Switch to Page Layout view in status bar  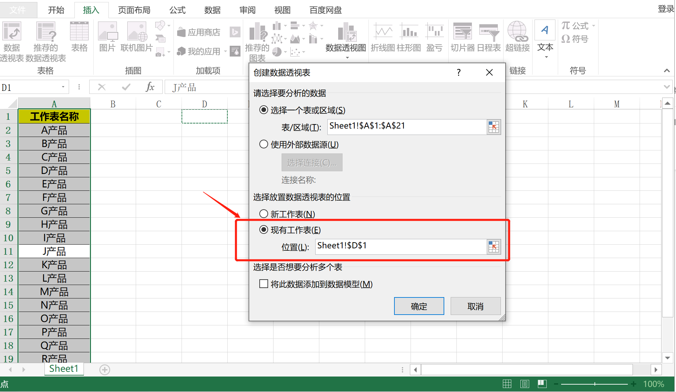(x=524, y=384)
